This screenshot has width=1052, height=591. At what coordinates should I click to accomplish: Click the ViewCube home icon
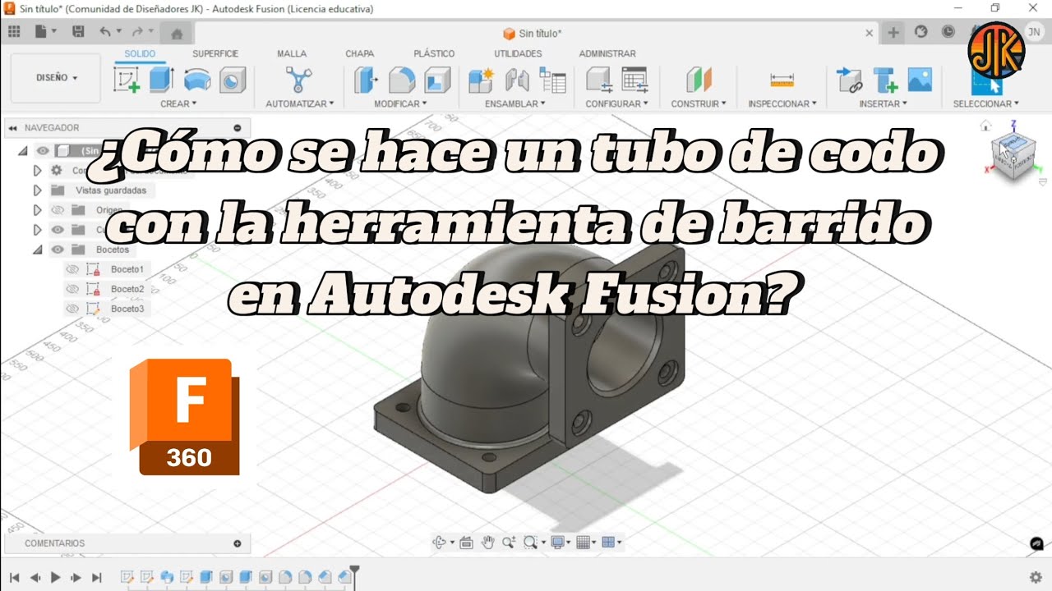tap(985, 126)
